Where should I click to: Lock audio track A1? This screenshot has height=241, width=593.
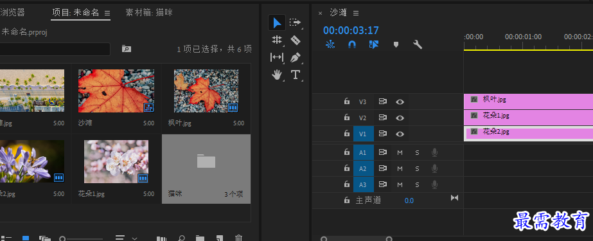tap(346, 152)
